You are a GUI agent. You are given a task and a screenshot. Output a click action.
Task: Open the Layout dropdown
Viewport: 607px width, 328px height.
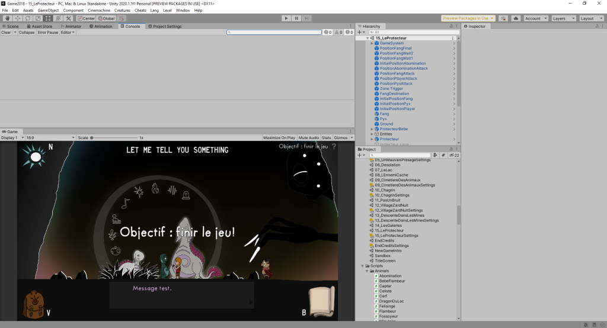592,18
